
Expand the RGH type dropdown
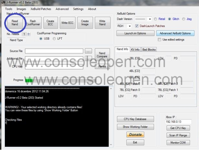coord(130,26)
